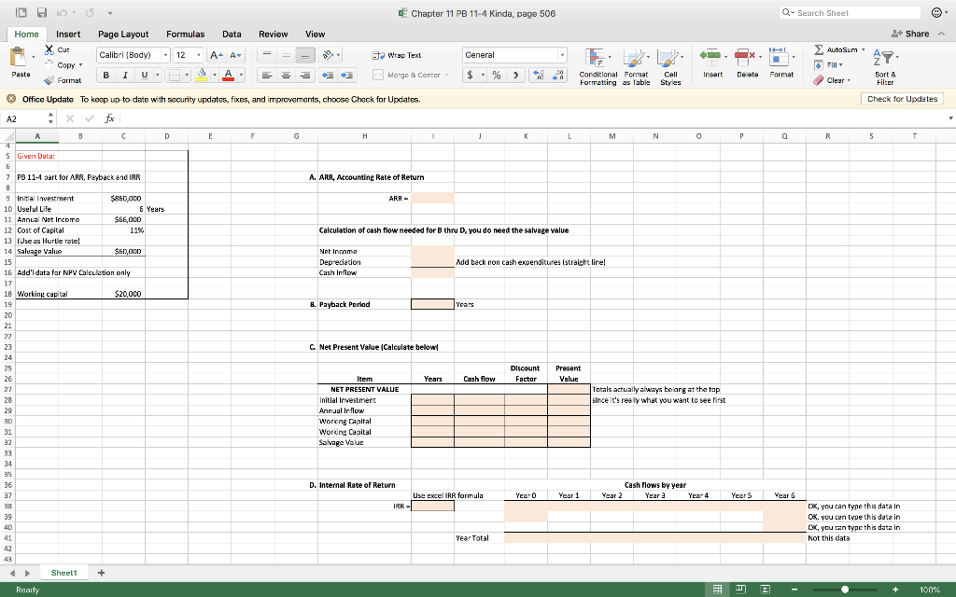956x597 pixels.
Task: Apply the red font color
Action: [x=228, y=75]
